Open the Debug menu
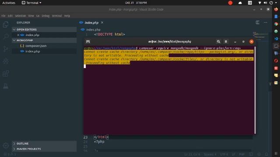This screenshot has width=280, height=157. point(45,16)
